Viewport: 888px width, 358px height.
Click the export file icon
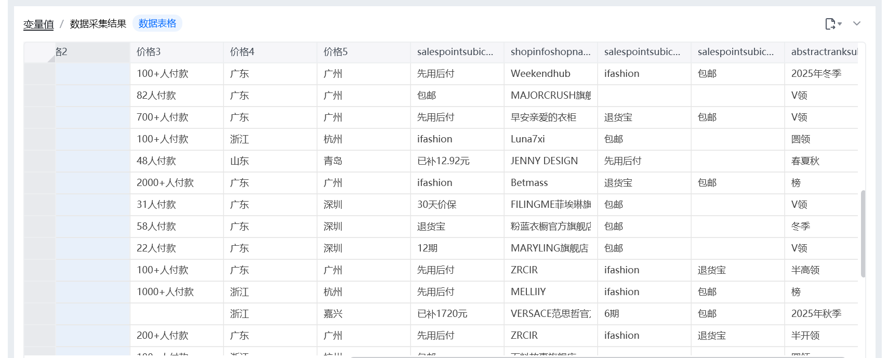point(830,24)
